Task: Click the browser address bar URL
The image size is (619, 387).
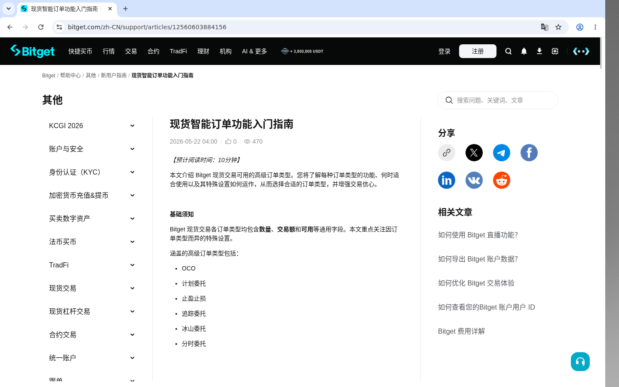Action: 147,27
